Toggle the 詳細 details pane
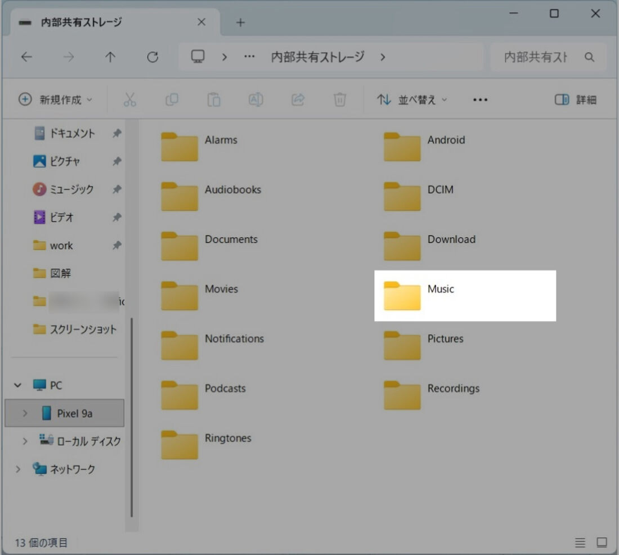Screen dimensions: 619x555 click(x=576, y=100)
